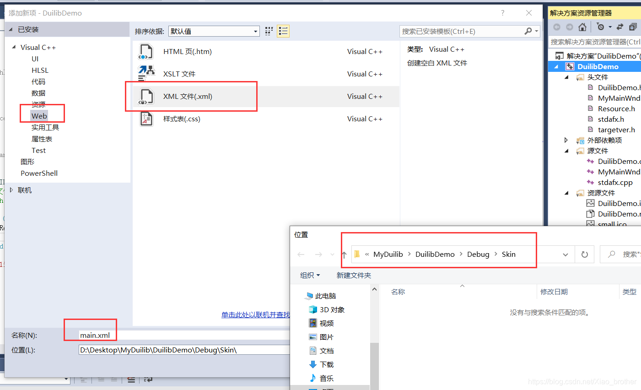Select the 样式表(.css) template icon

[146, 119]
